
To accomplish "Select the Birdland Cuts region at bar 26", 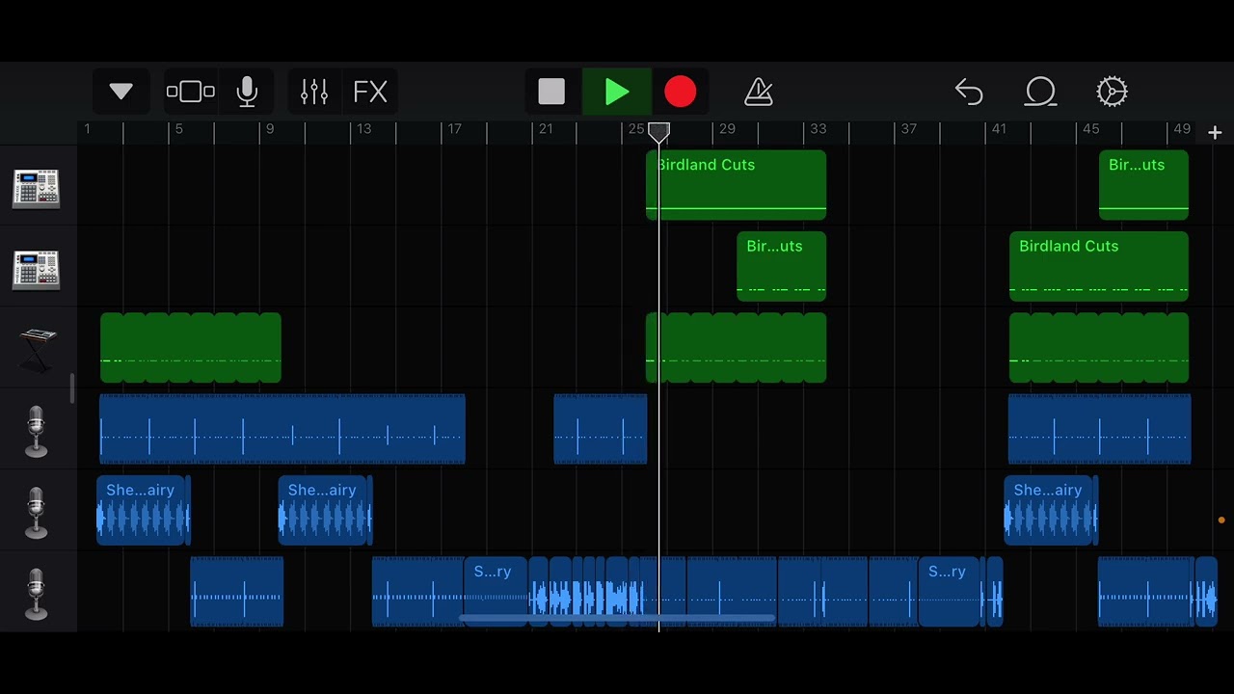I will point(736,184).
